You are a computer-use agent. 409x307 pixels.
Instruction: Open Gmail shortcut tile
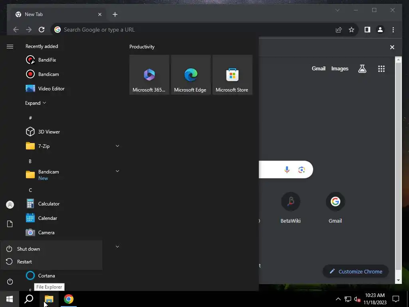[335, 208]
